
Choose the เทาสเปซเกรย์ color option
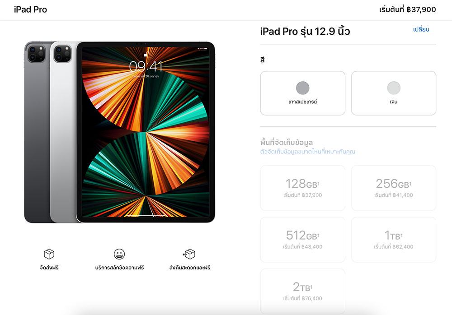[x=303, y=93]
